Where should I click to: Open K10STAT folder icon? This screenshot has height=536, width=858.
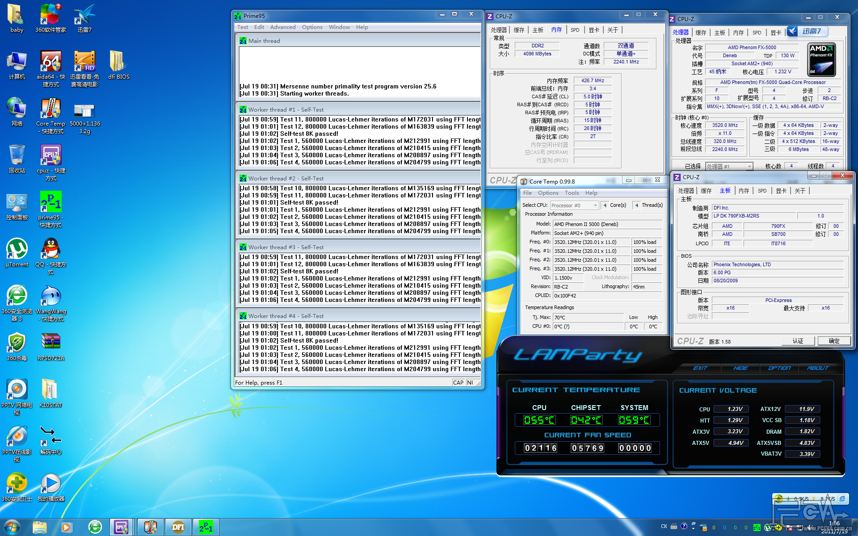coord(50,394)
